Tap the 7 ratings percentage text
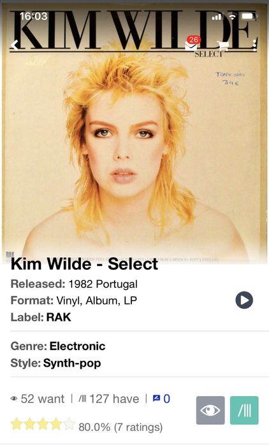269x445 pixels. click(x=120, y=427)
